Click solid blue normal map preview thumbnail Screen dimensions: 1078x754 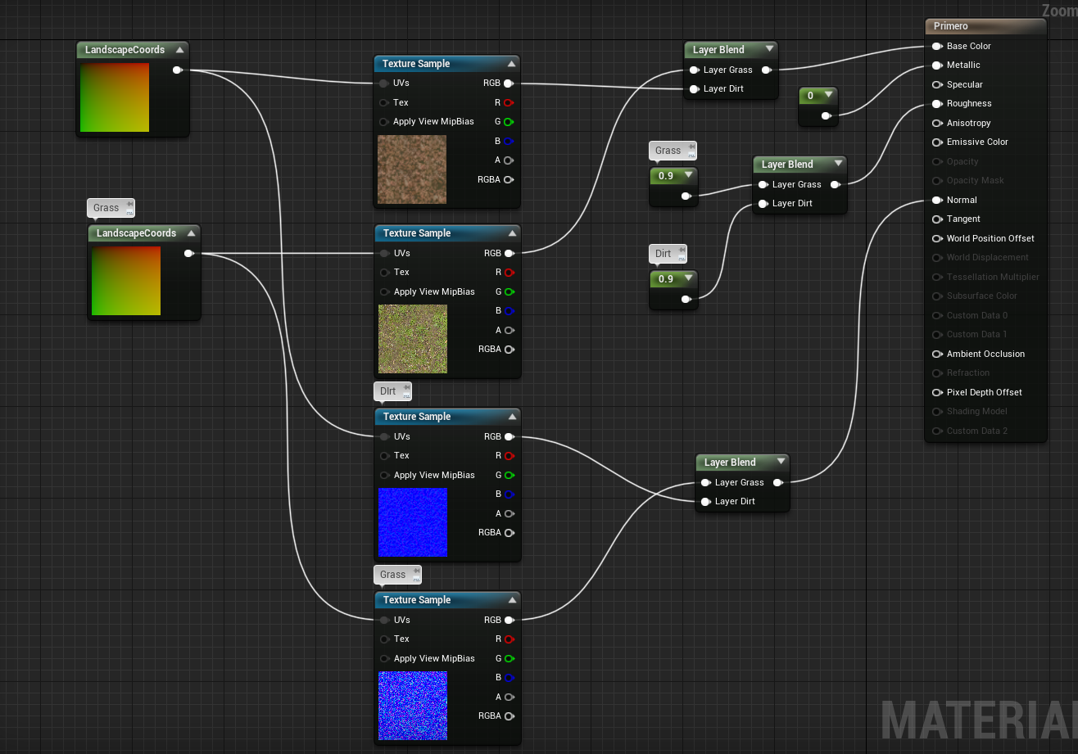[x=413, y=522]
